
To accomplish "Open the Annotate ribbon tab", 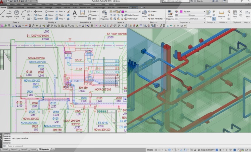I will pos(20,7).
